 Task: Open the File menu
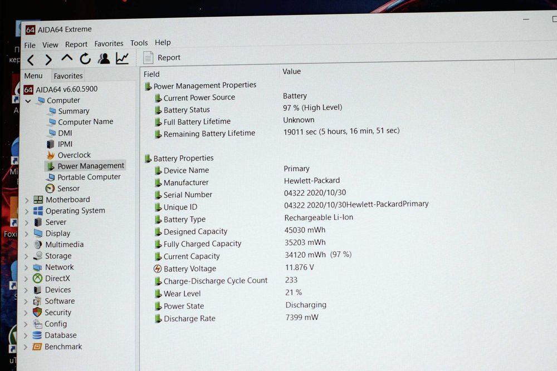coord(30,46)
